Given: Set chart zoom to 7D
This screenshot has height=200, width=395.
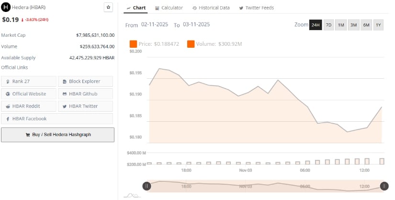Looking at the screenshot, I should click(328, 25).
